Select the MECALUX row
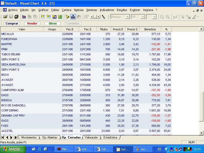204x153 pixels. pyautogui.click(x=86, y=34)
